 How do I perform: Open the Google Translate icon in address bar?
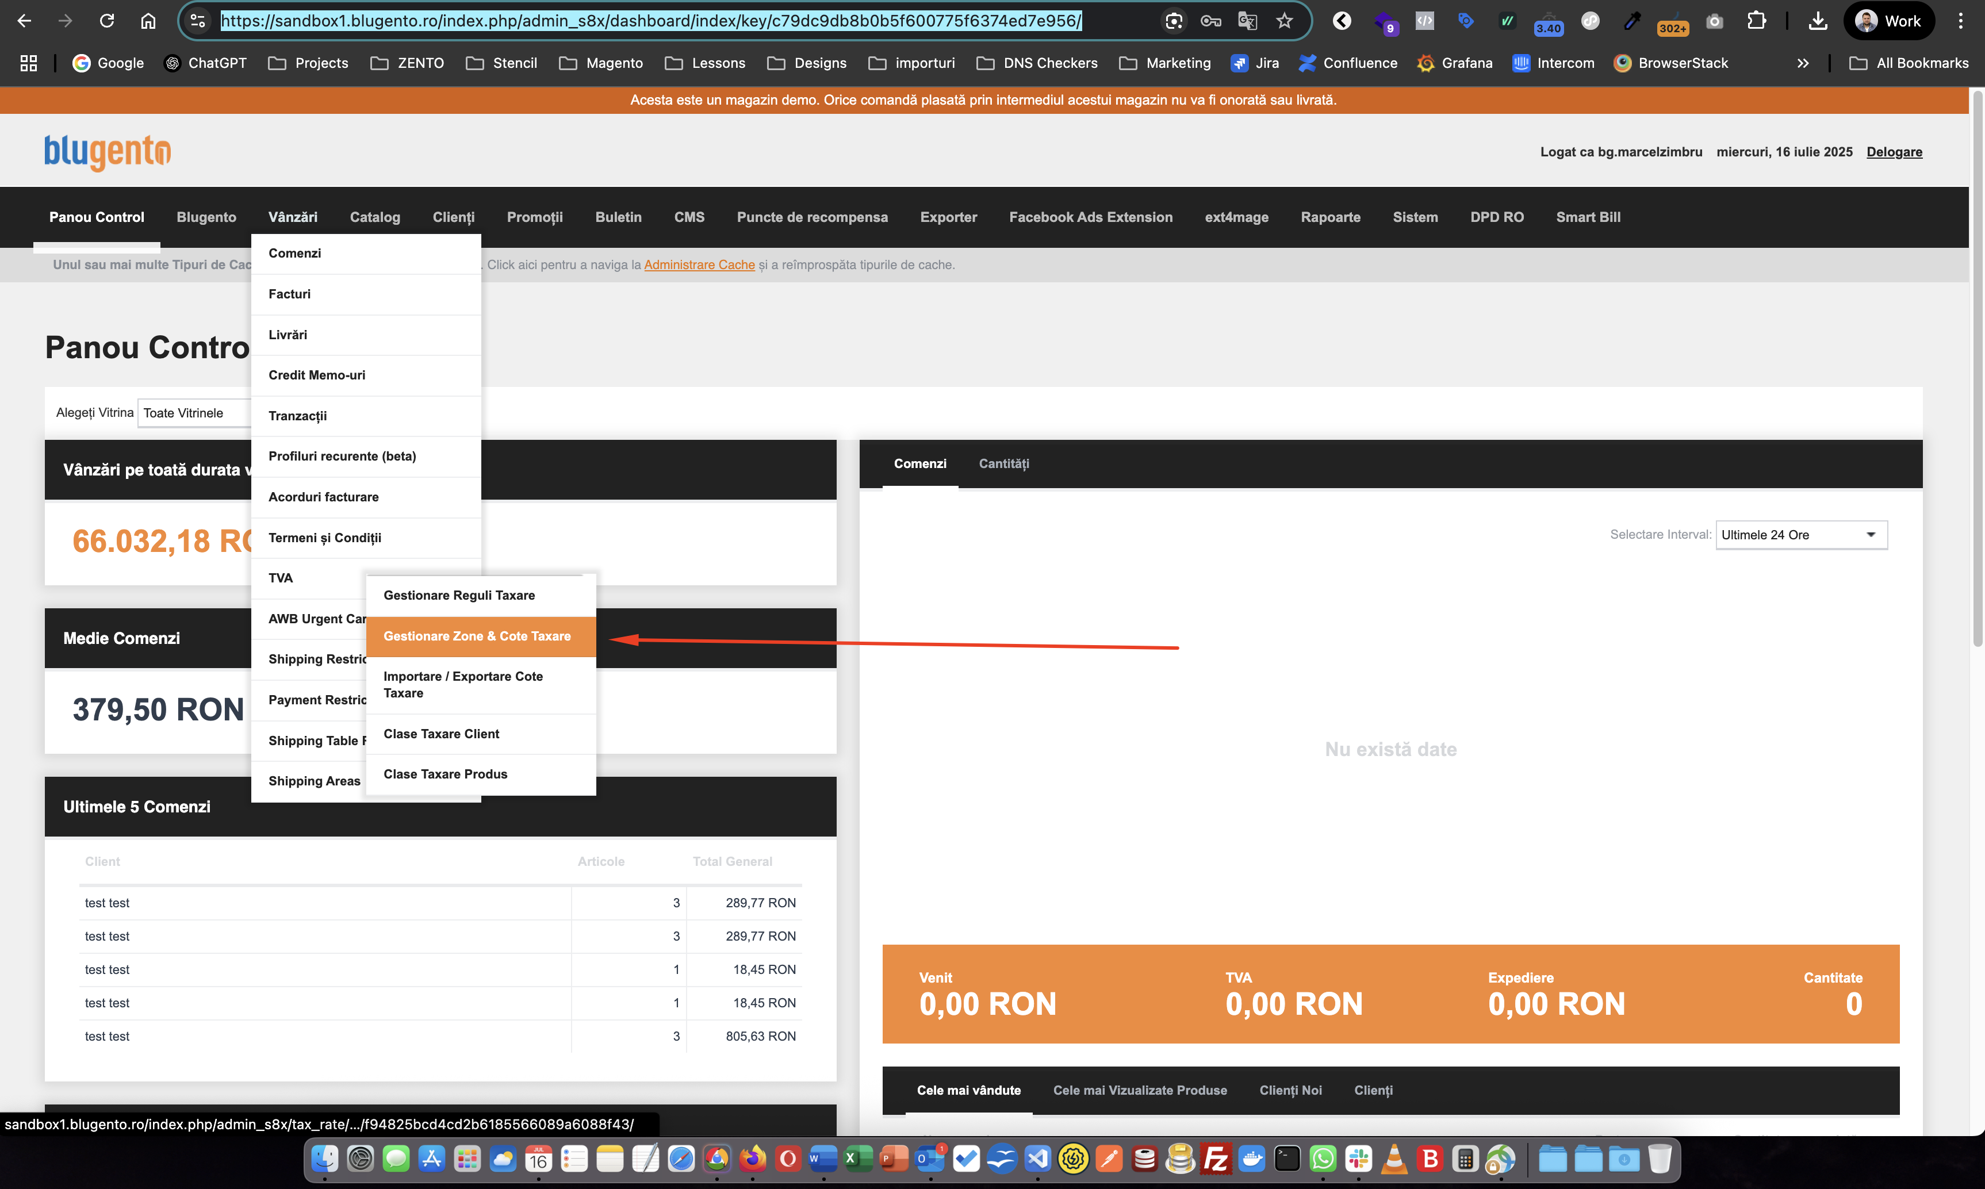coord(1248,21)
